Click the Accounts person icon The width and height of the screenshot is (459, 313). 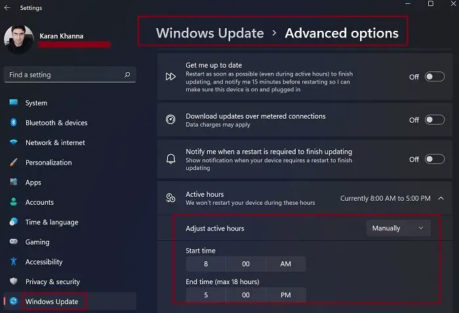click(x=14, y=201)
